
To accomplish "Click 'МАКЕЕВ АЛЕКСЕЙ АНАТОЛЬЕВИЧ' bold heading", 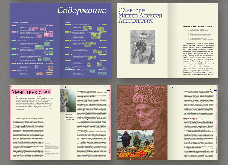I will pos(198,27).
